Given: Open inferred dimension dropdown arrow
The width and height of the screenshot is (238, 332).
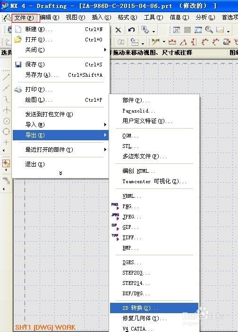Looking at the screenshot, I should 164,42.
